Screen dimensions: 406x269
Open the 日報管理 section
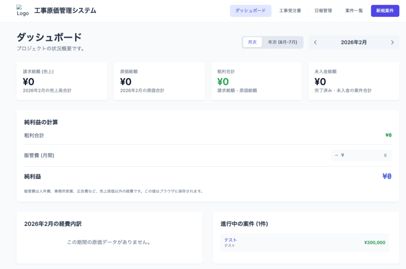[x=323, y=11]
